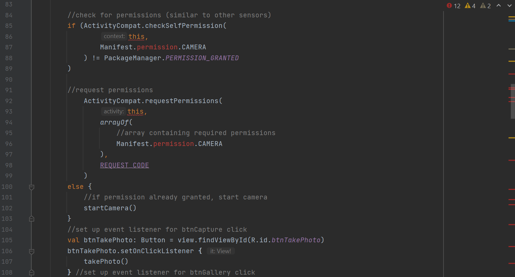Collapse the setOnClickListener lambda at line 106
The width and height of the screenshot is (515, 277).
click(x=31, y=251)
